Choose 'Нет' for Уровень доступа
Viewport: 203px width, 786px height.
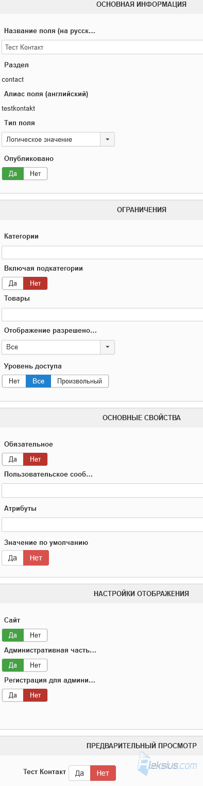pyautogui.click(x=14, y=381)
